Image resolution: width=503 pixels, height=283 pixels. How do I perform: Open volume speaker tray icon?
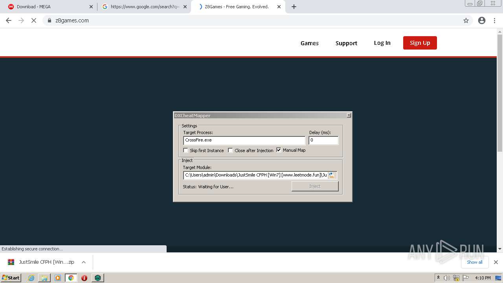point(447,278)
